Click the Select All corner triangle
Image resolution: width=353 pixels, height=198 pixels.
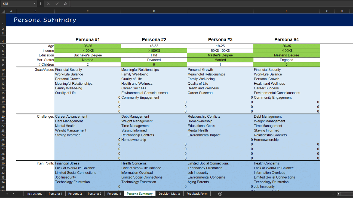coord(4,11)
